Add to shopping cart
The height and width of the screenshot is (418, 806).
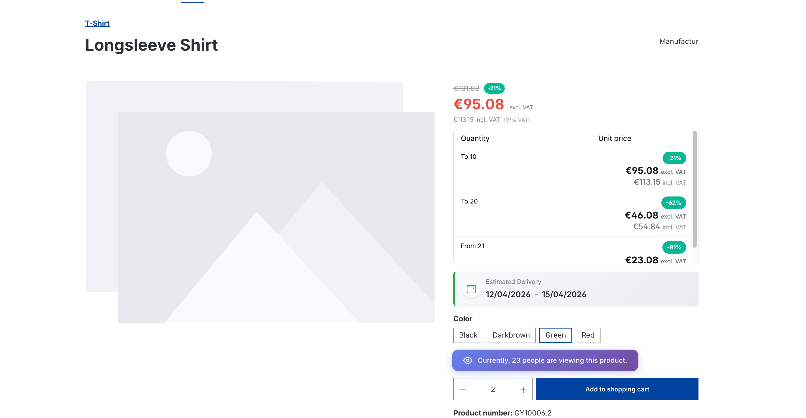617,389
